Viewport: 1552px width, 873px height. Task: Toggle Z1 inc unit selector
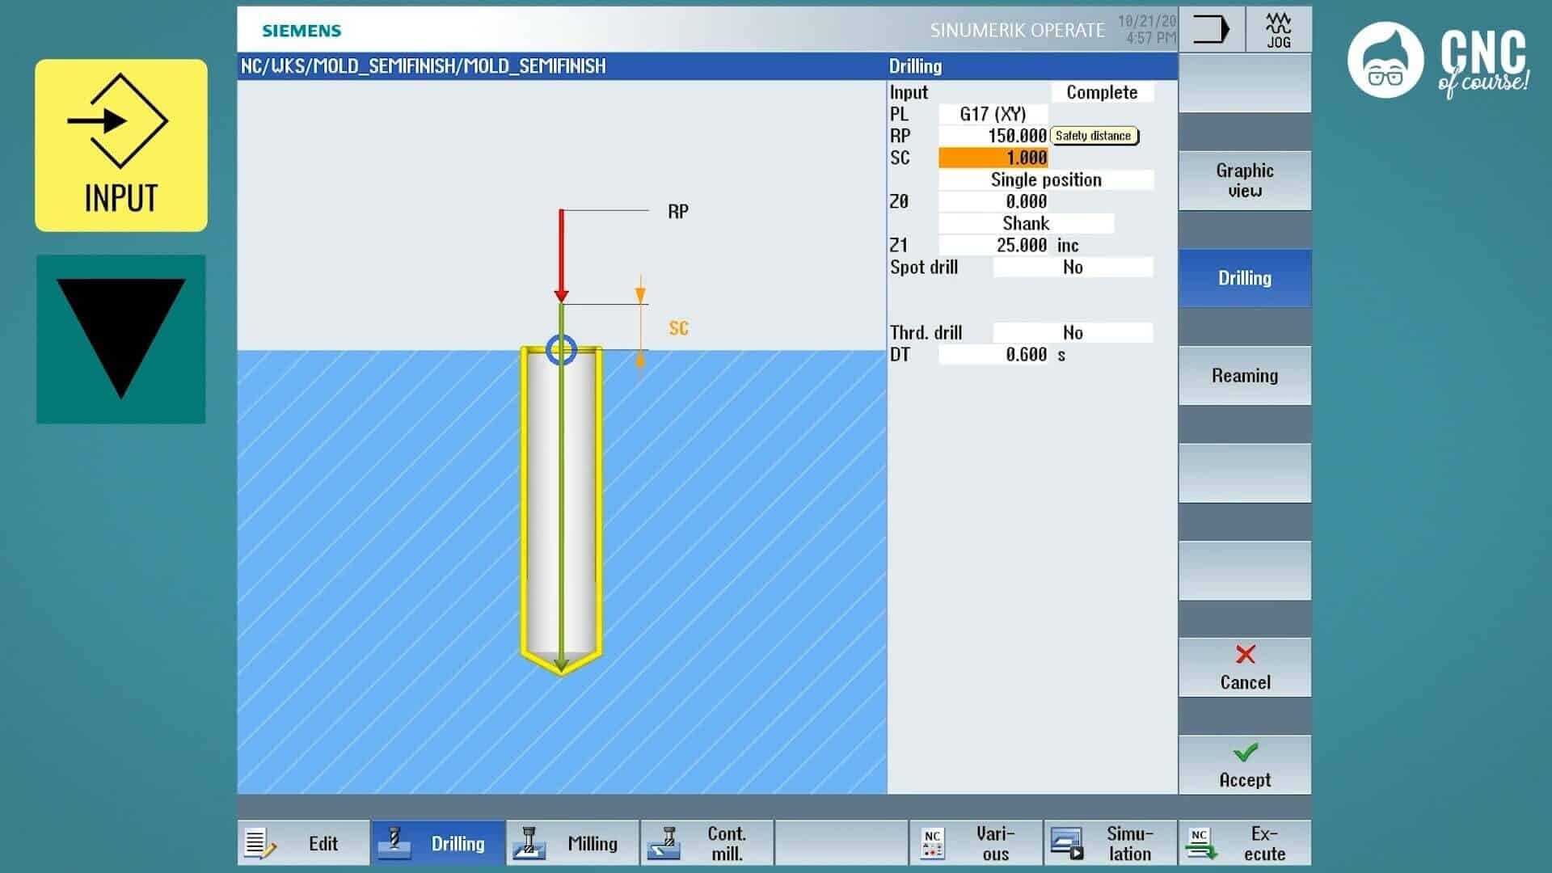tap(1068, 246)
